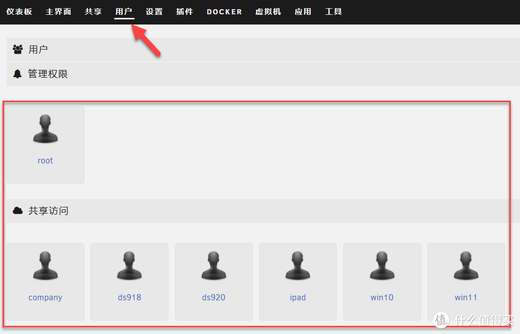Click the ipad user avatar

click(x=298, y=266)
